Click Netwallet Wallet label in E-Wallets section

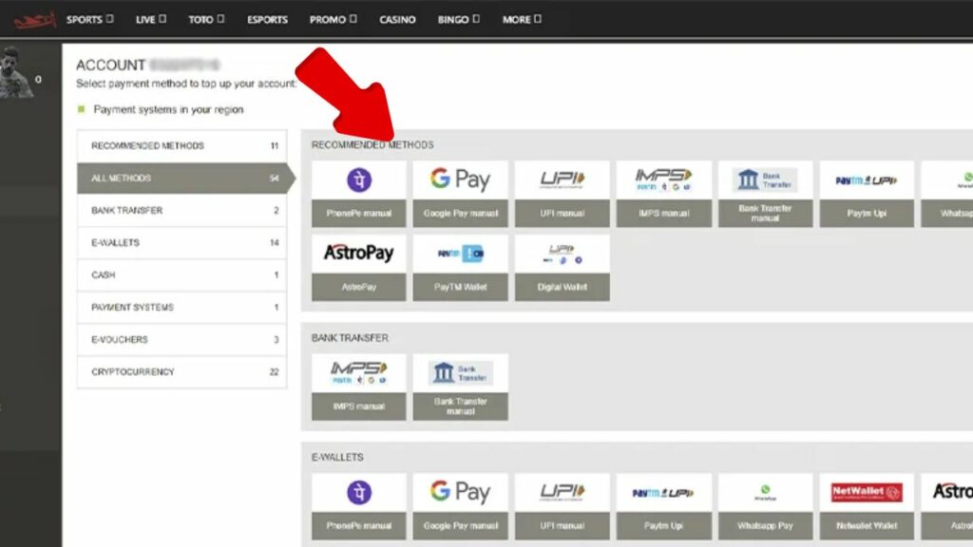point(867,526)
